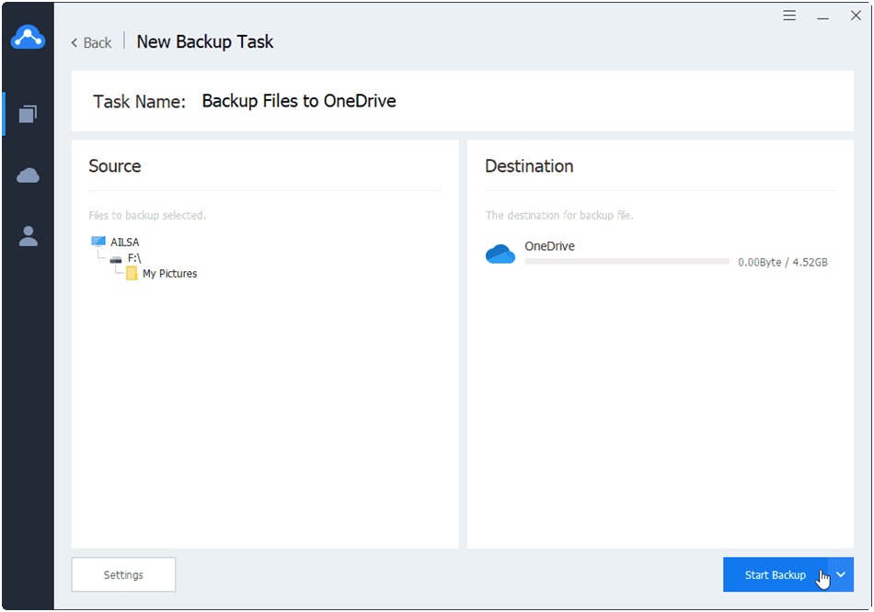This screenshot has width=874, height=612.
Task: Click the Back navigation link
Action: point(90,42)
